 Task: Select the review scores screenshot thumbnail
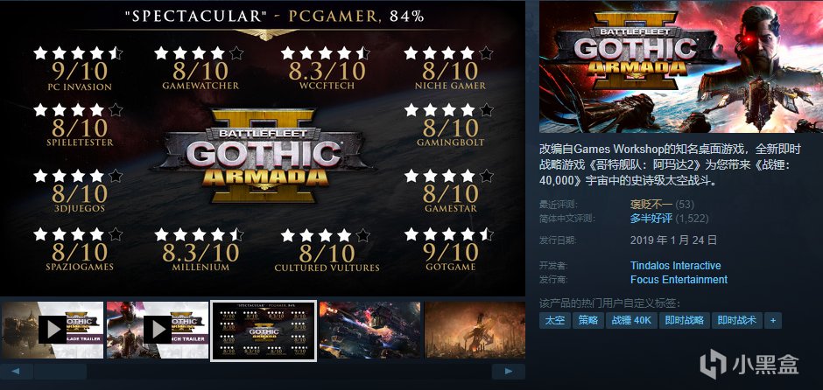264,331
